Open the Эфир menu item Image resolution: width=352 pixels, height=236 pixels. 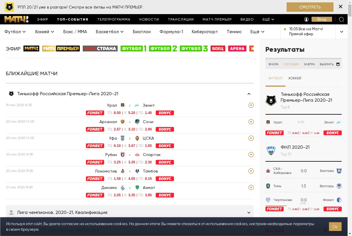pyautogui.click(x=43, y=19)
